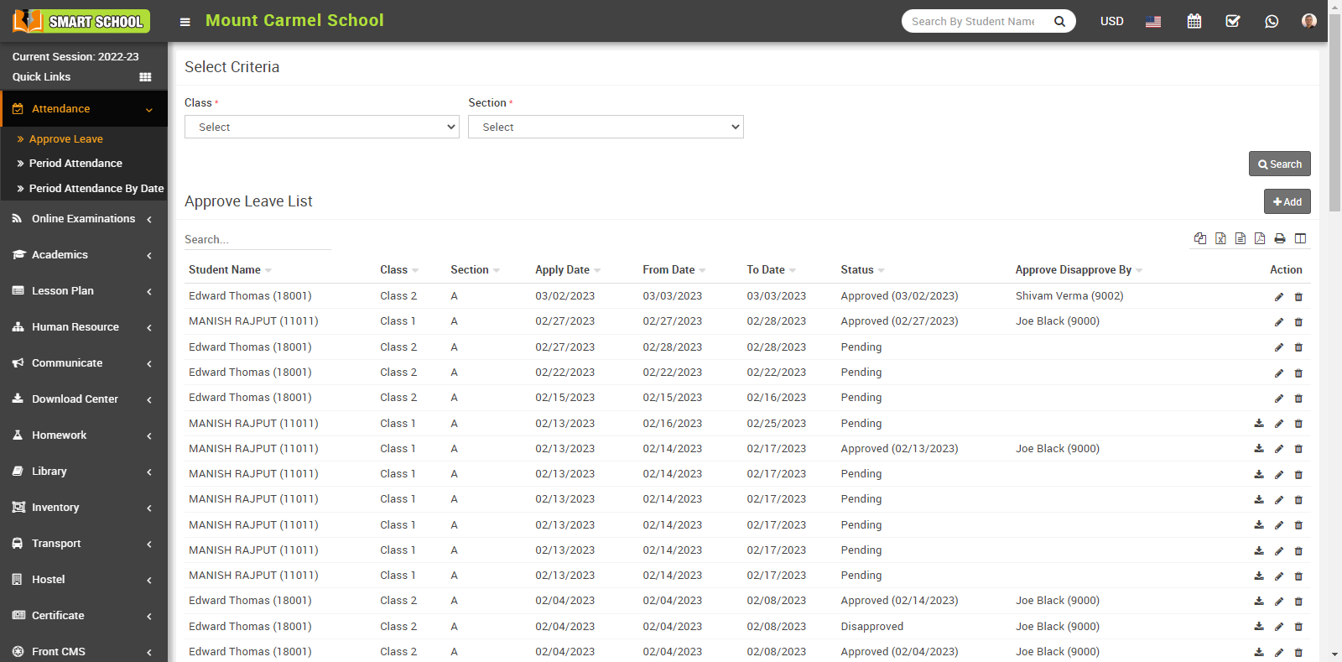Open the calendar icon in top bar

point(1194,21)
